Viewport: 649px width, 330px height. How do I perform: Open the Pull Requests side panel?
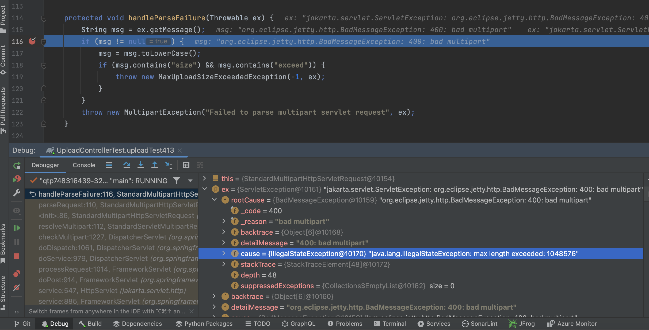pos(3,110)
